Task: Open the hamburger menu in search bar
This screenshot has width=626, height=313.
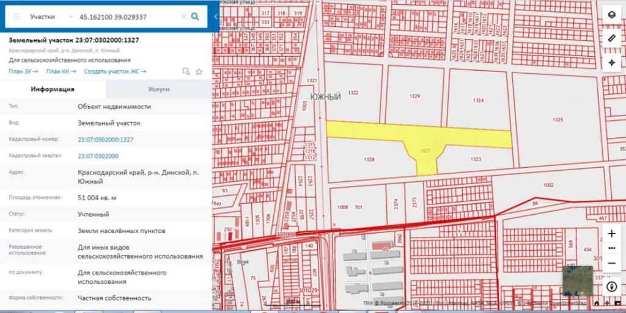Action: point(17,16)
